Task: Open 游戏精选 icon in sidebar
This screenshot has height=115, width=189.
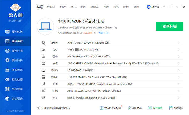Action: [x=7, y=99]
